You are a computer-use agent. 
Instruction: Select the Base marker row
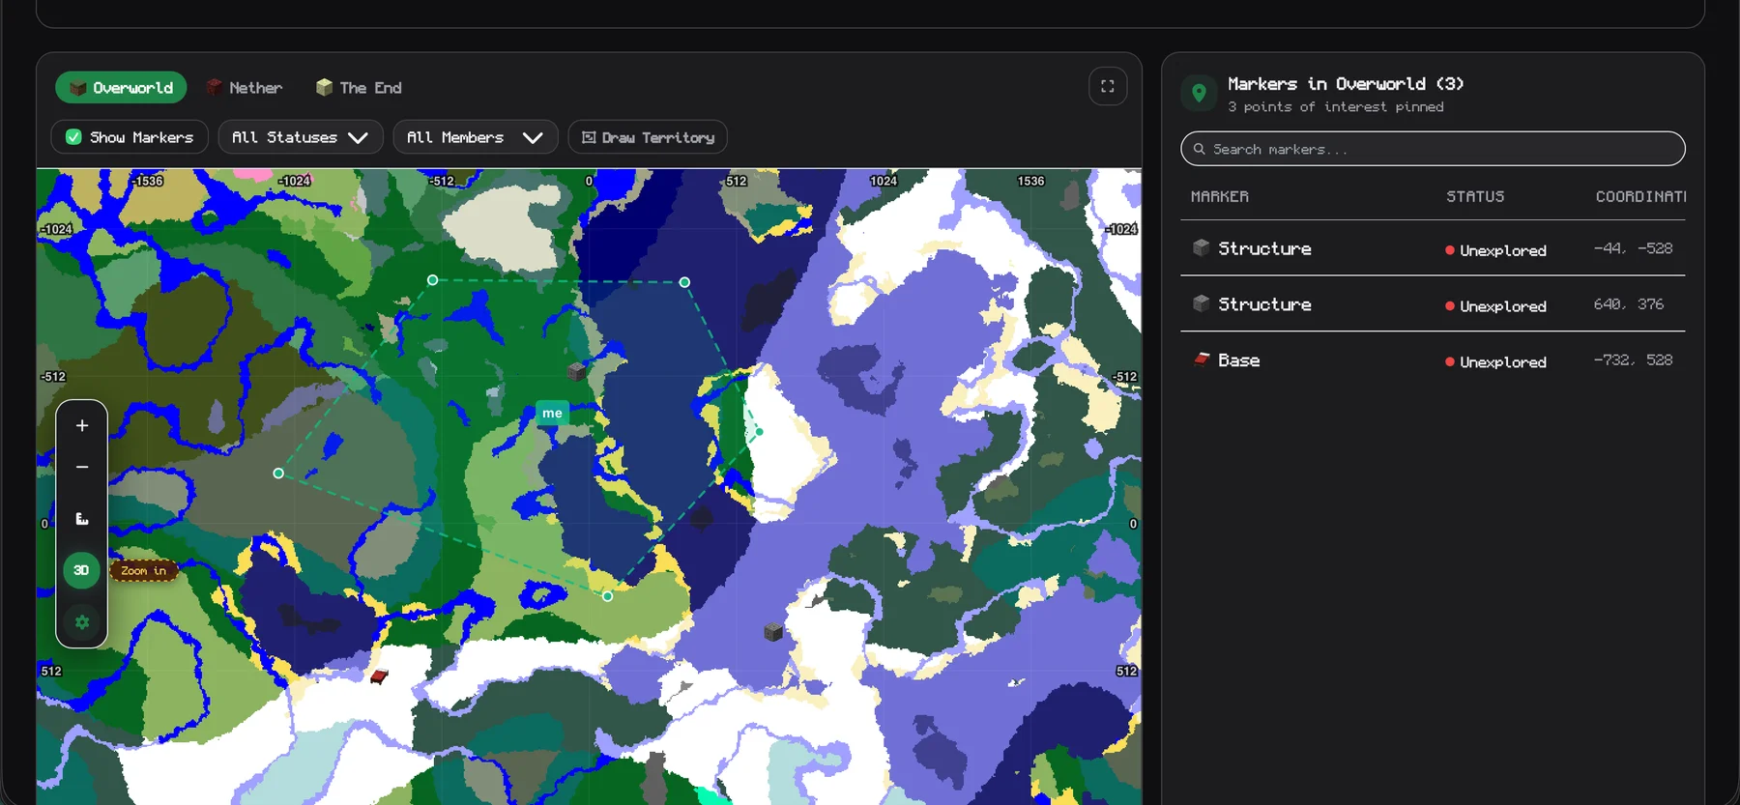point(1433,359)
